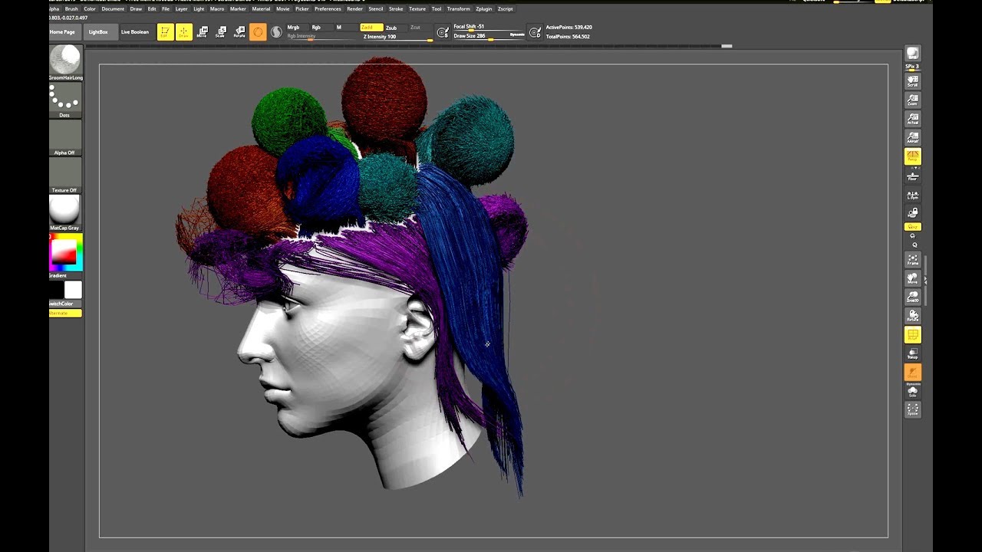Screen dimensions: 982x552
Task: Click the right shelf Rotate view button
Action: coord(912,315)
